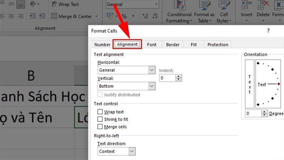Click the red orientation dial handle

279,84
